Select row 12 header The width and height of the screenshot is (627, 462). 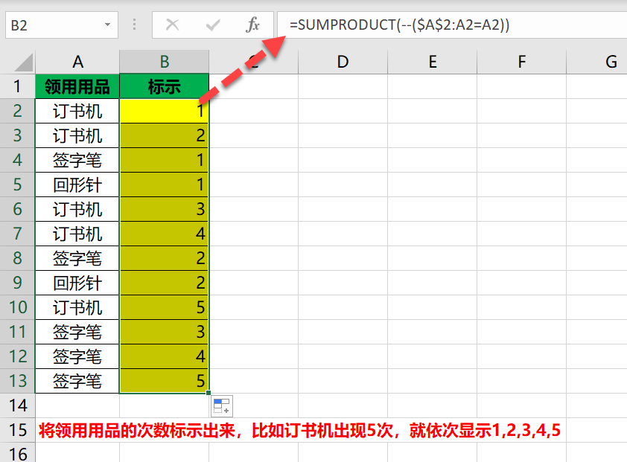[18, 356]
